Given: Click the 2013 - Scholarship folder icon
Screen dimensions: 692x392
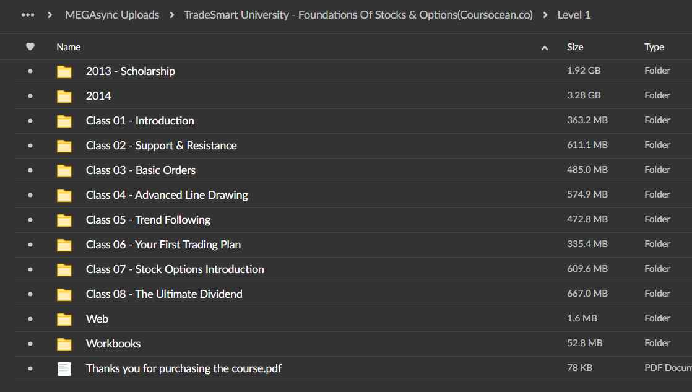Looking at the screenshot, I should [x=64, y=71].
